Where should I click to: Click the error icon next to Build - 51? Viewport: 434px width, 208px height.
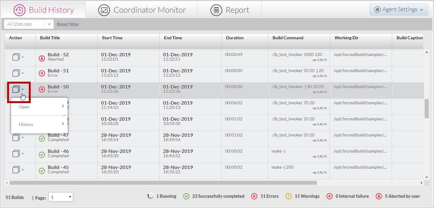tap(42, 73)
